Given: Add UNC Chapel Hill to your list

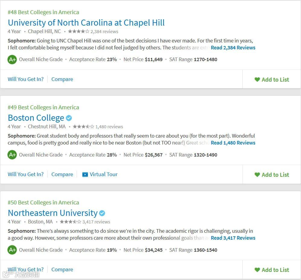Looking at the screenshot, I should tap(272, 79).
